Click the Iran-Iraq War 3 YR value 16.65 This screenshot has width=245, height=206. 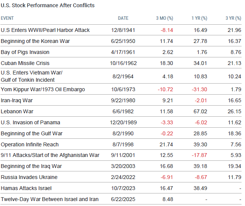[x=234, y=101]
